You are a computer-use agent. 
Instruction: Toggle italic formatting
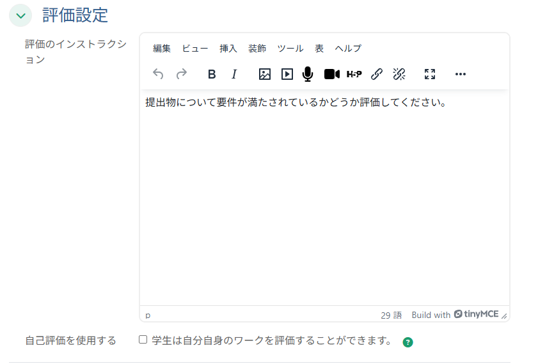(x=234, y=74)
